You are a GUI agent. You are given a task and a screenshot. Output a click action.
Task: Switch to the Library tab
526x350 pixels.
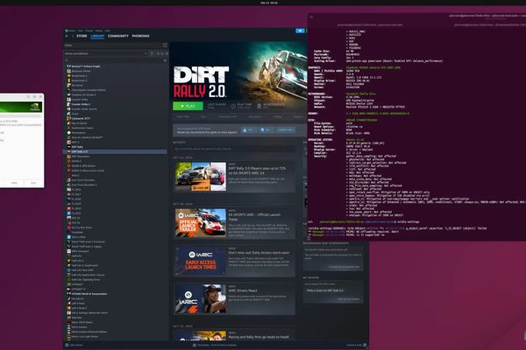(x=97, y=36)
